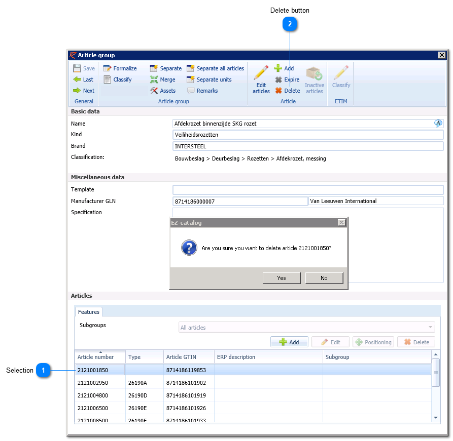The width and height of the screenshot is (453, 441).
Task: Open Remarks
Action: [x=202, y=91]
